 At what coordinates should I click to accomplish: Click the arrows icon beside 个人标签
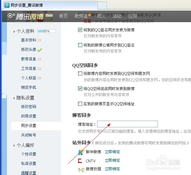(39, 78)
